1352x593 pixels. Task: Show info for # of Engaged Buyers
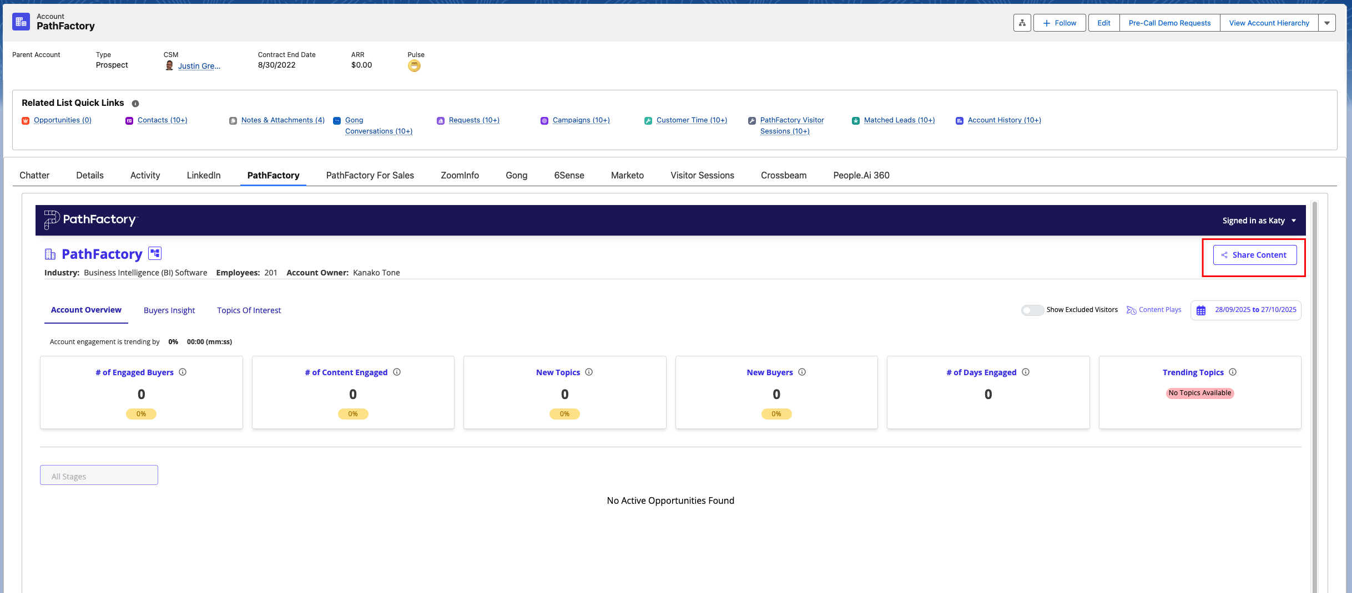[x=183, y=372]
